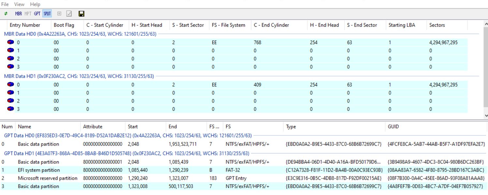Switch to MBR view in toolbar
Viewport: 488px width, 195px height.
pyautogui.click(x=18, y=14)
